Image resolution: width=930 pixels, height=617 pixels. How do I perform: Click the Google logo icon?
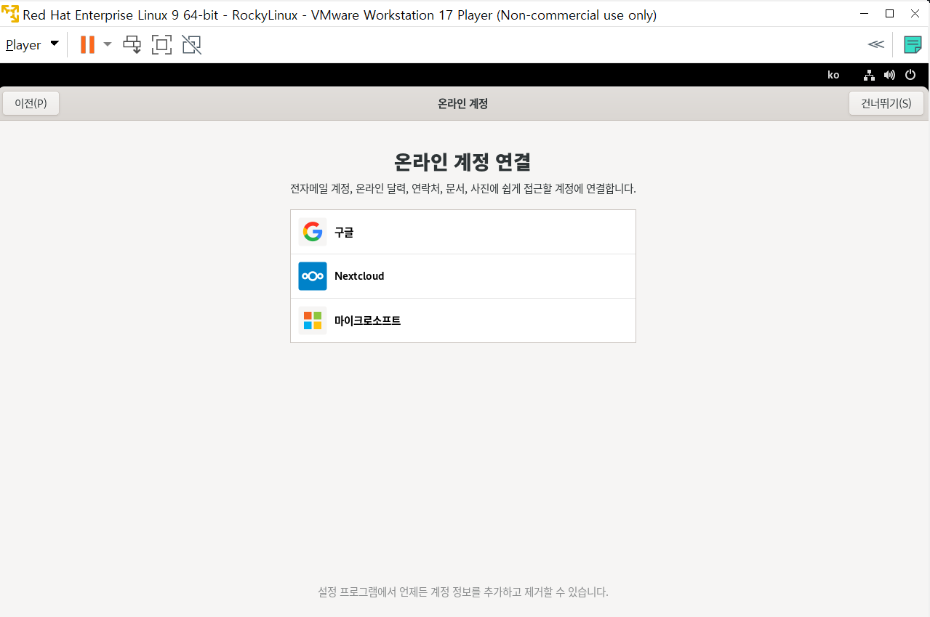[x=313, y=232]
